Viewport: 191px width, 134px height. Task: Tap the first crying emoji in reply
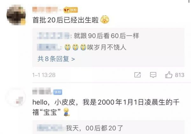(67, 47)
